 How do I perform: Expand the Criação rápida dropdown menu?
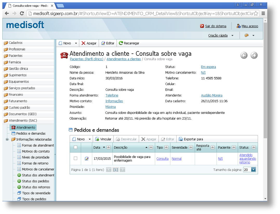232,35
